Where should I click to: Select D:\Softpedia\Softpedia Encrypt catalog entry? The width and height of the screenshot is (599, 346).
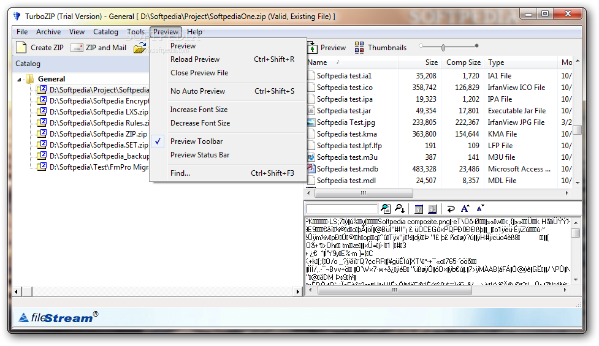(x=99, y=100)
